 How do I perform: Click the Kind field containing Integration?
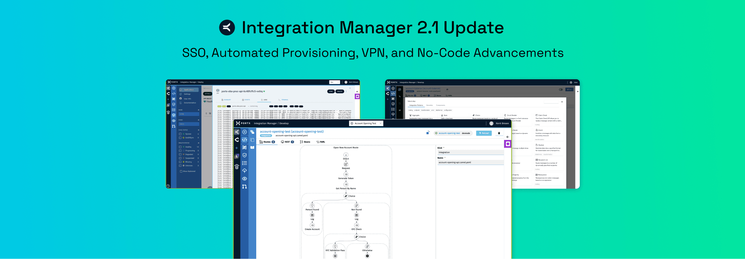[x=471, y=152]
